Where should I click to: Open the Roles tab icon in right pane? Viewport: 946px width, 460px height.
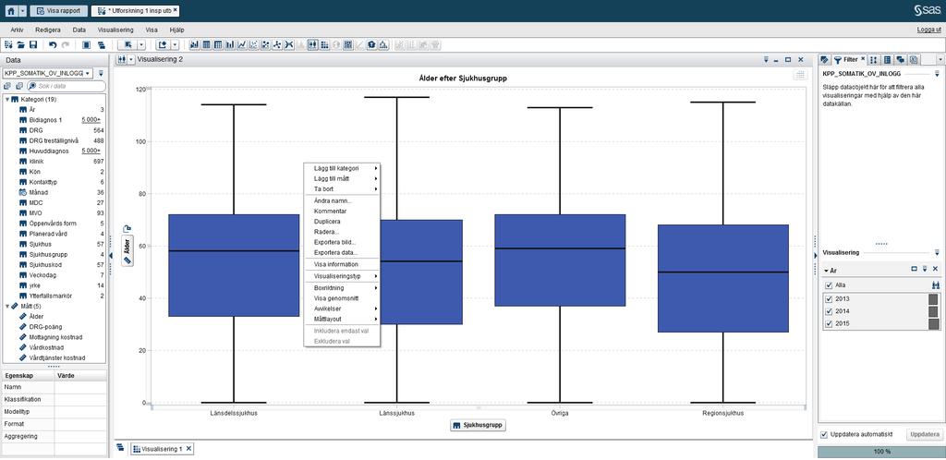824,59
